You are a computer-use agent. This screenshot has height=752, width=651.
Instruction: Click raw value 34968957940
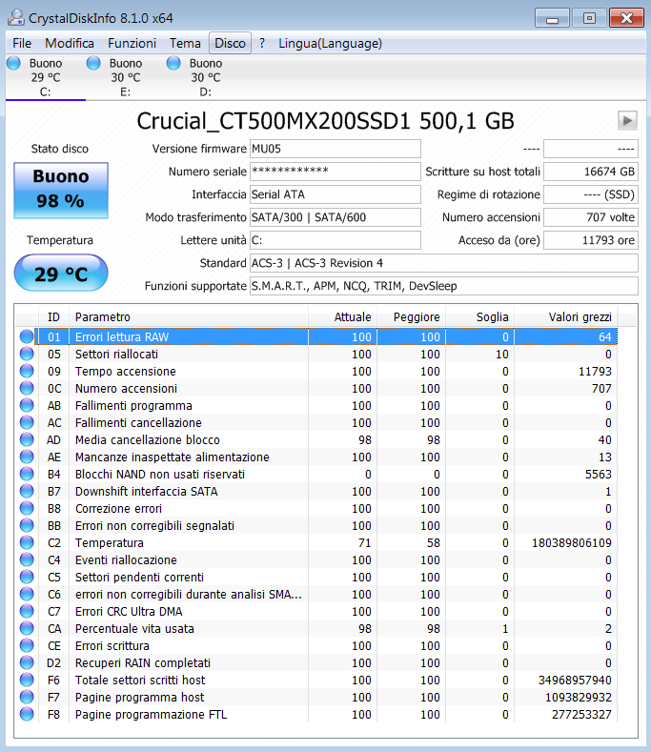point(575,681)
